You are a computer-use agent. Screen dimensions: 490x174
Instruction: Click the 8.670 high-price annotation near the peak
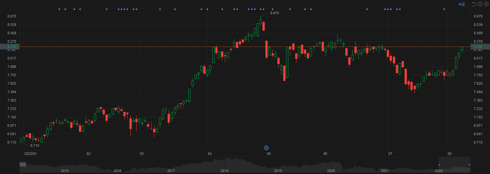click(274, 13)
